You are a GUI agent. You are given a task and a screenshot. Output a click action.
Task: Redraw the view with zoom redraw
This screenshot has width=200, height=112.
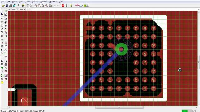point(47,6)
